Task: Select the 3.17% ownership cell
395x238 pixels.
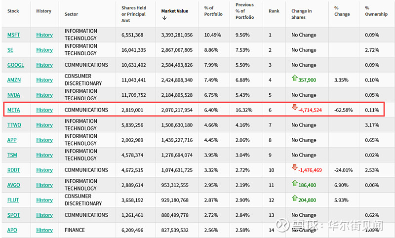Action: click(x=372, y=125)
